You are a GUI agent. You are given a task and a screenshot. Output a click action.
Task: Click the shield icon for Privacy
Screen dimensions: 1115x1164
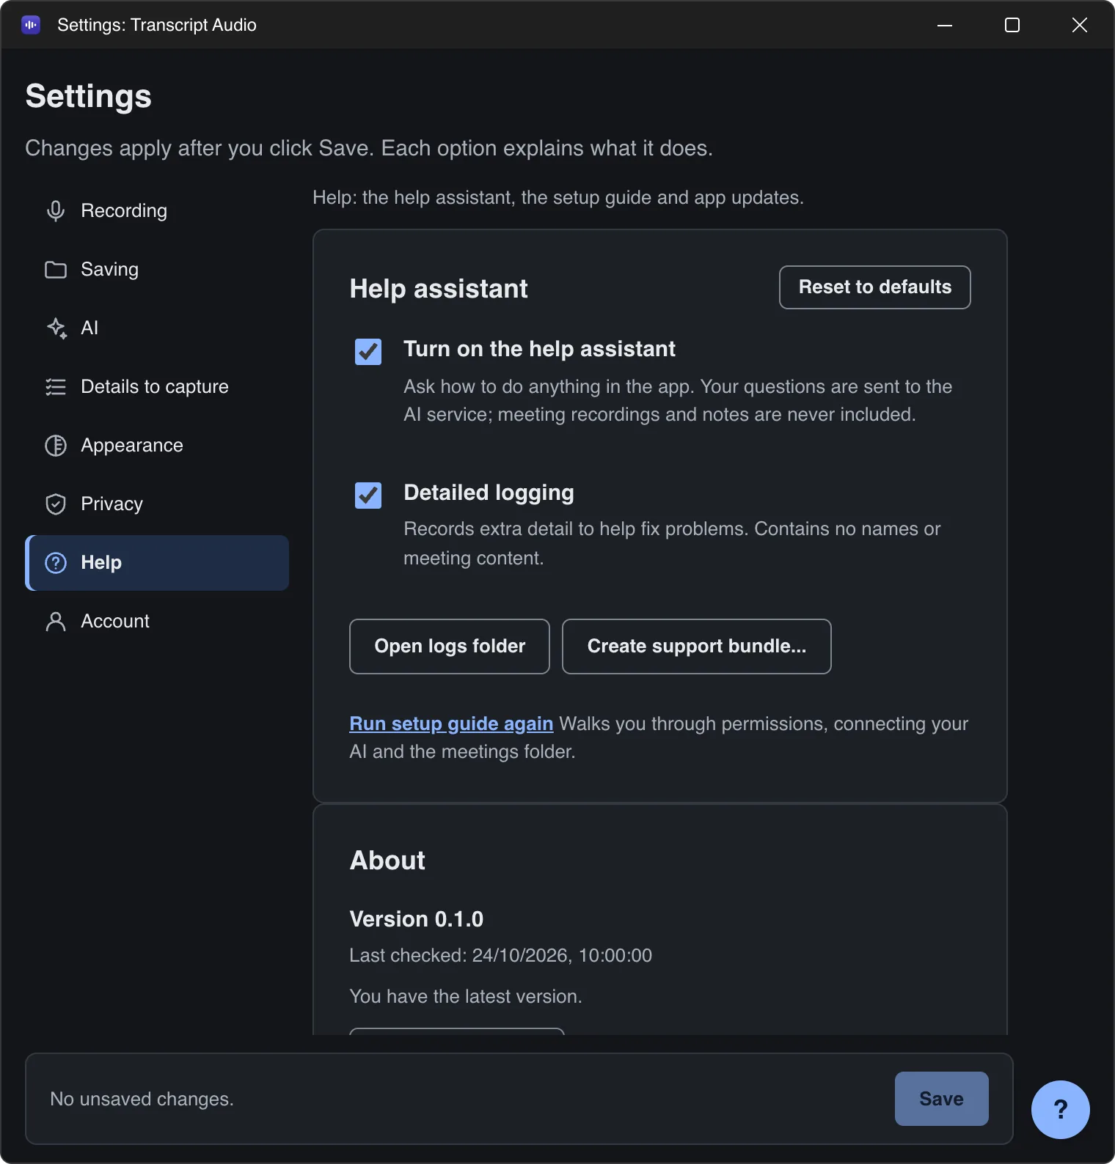[56, 504]
